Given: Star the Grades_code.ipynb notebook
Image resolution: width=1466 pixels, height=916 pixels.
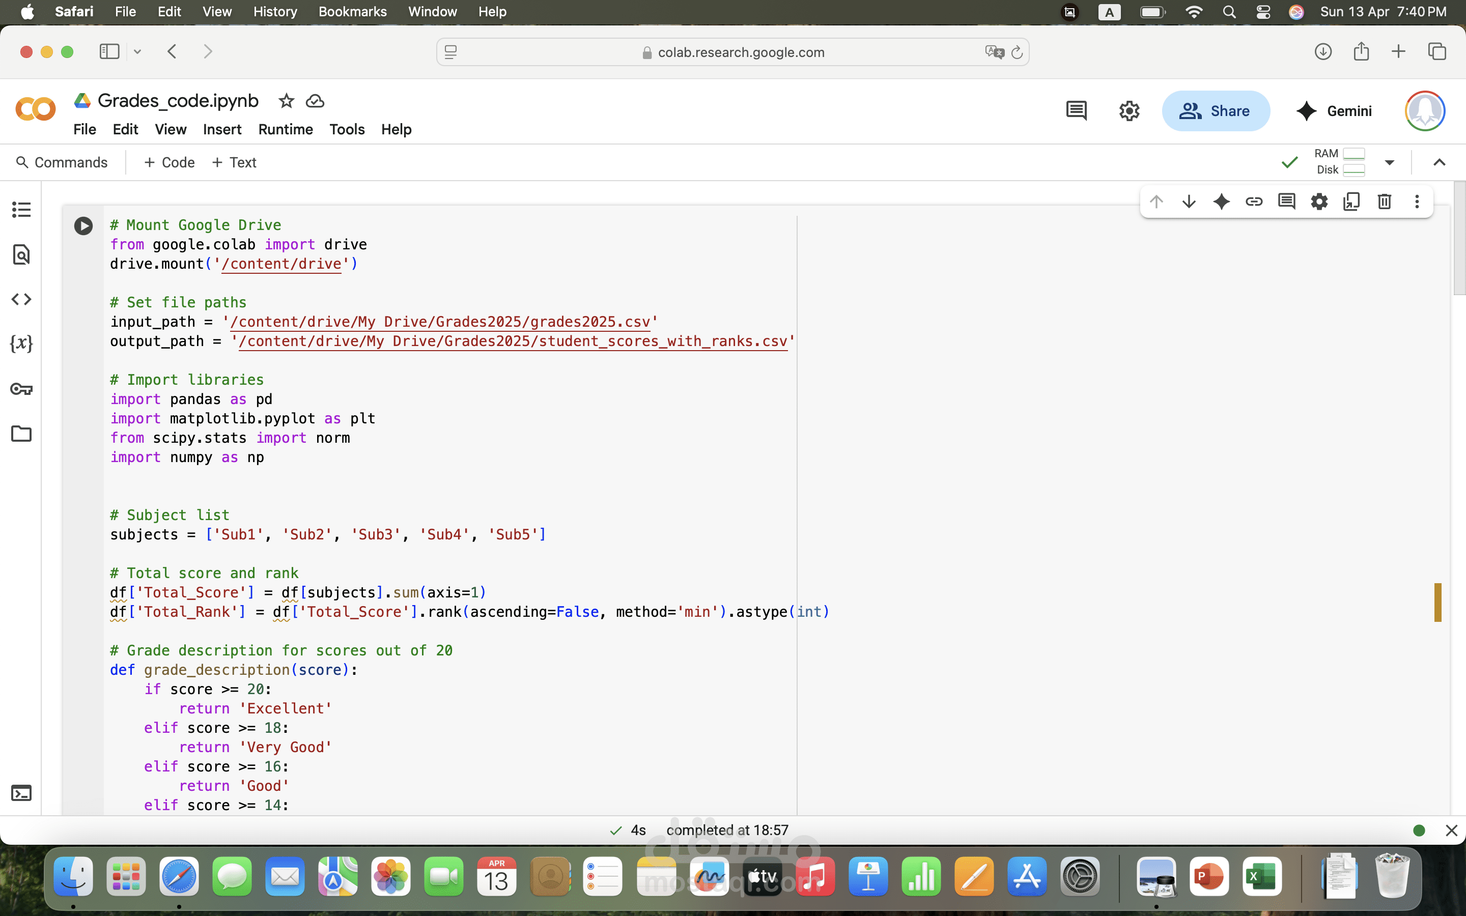Looking at the screenshot, I should pyautogui.click(x=286, y=101).
